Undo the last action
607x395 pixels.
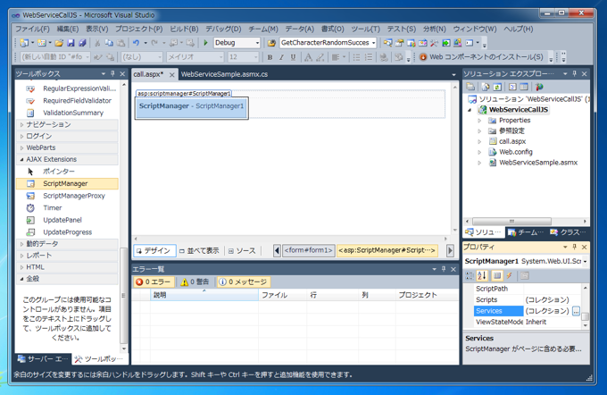136,43
